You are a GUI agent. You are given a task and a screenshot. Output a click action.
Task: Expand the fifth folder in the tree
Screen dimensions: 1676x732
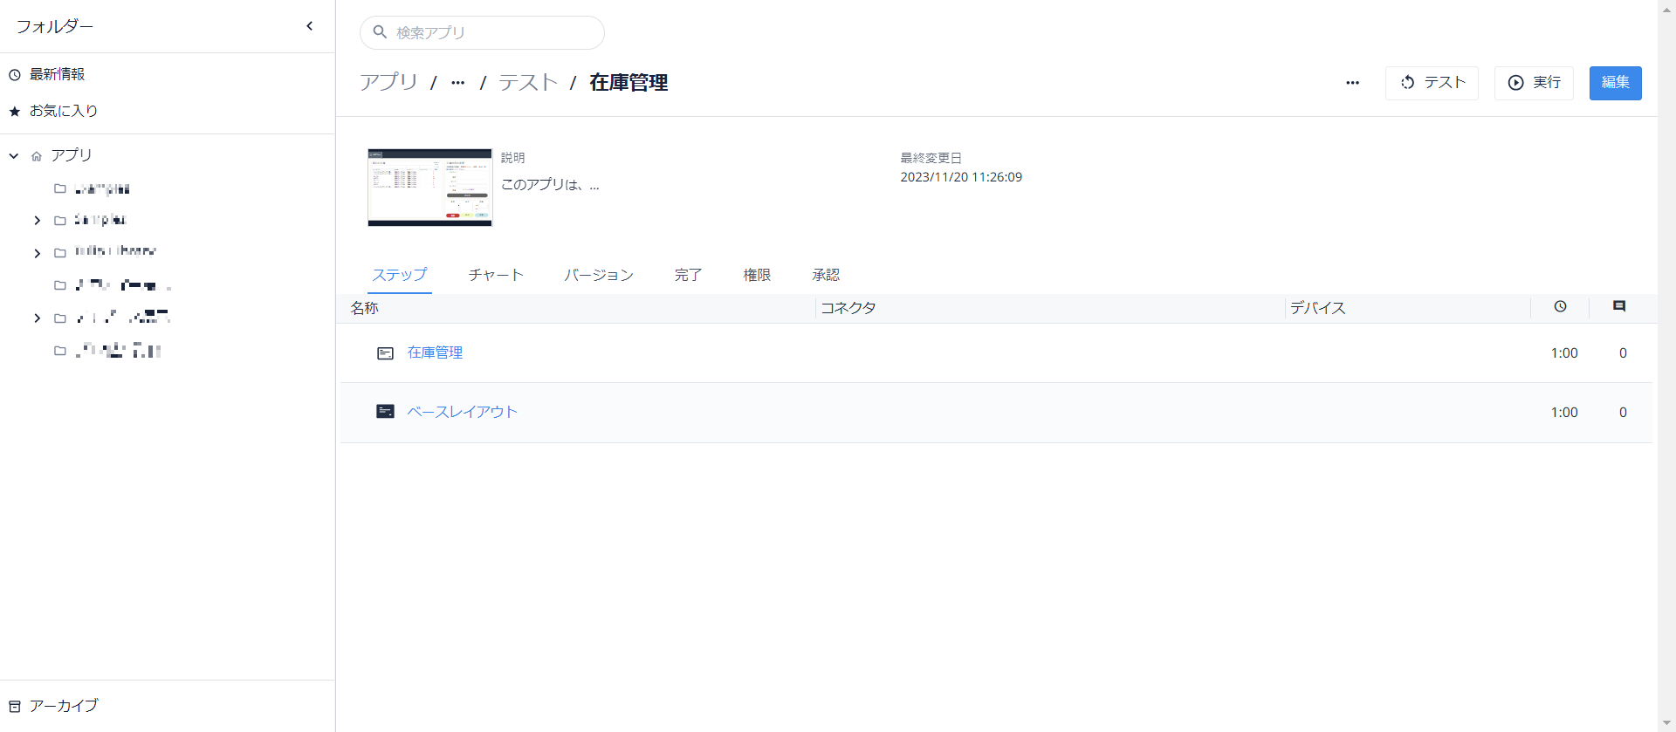(37, 318)
